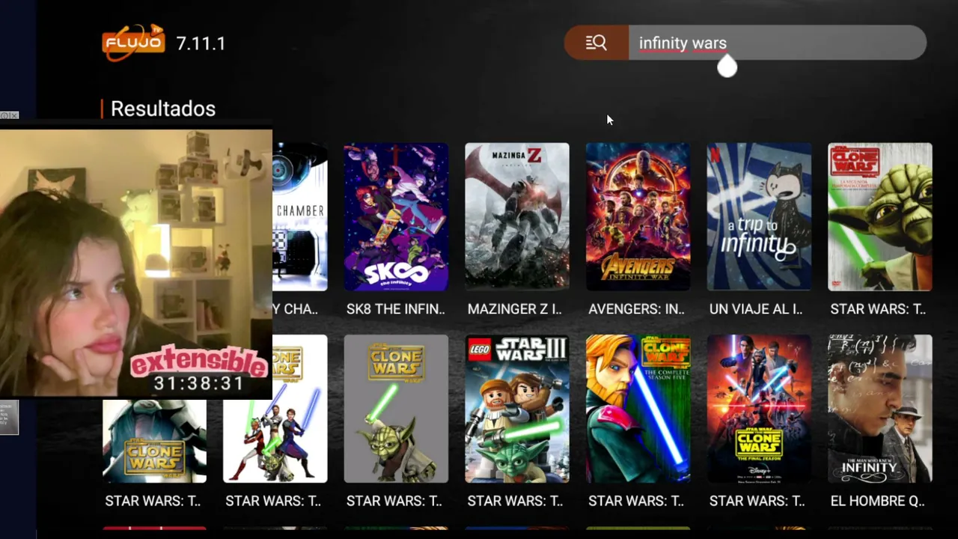Open Clone Wars The Final Season poster
The image size is (958, 539).
point(759,409)
